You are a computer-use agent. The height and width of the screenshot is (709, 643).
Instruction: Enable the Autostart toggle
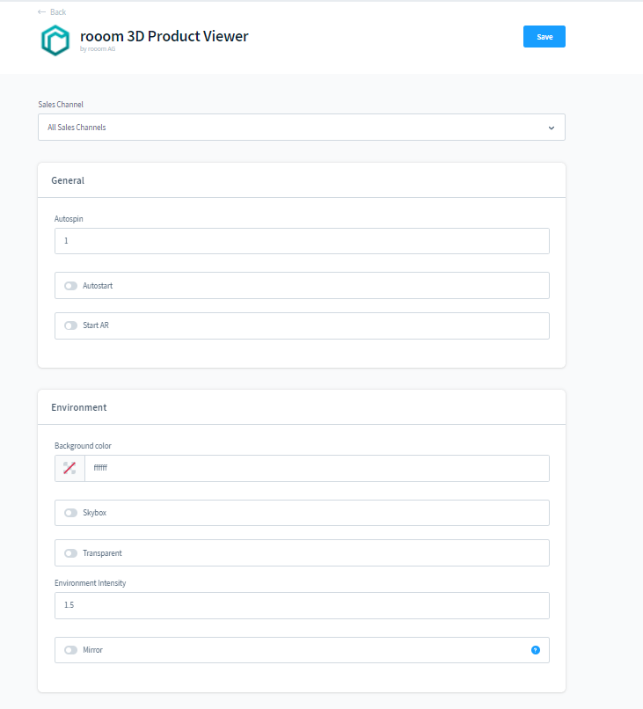(x=70, y=286)
